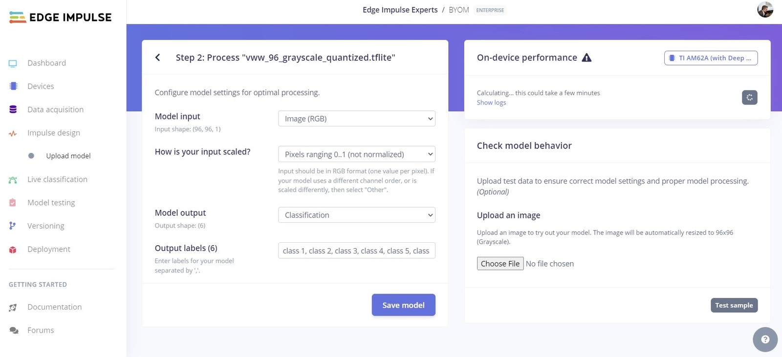Click the Show logs link
Image resolution: width=782 pixels, height=357 pixels.
[x=491, y=103]
